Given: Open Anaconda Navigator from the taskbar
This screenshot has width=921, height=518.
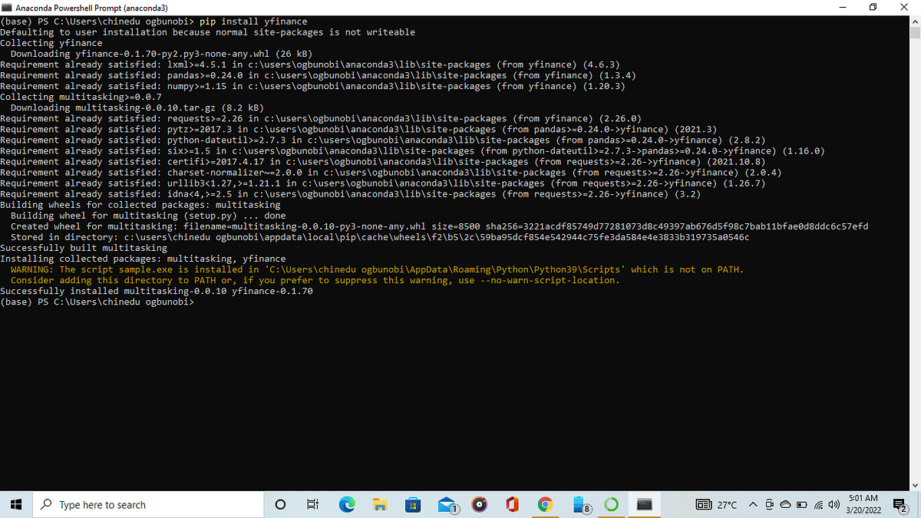Looking at the screenshot, I should pyautogui.click(x=611, y=504).
